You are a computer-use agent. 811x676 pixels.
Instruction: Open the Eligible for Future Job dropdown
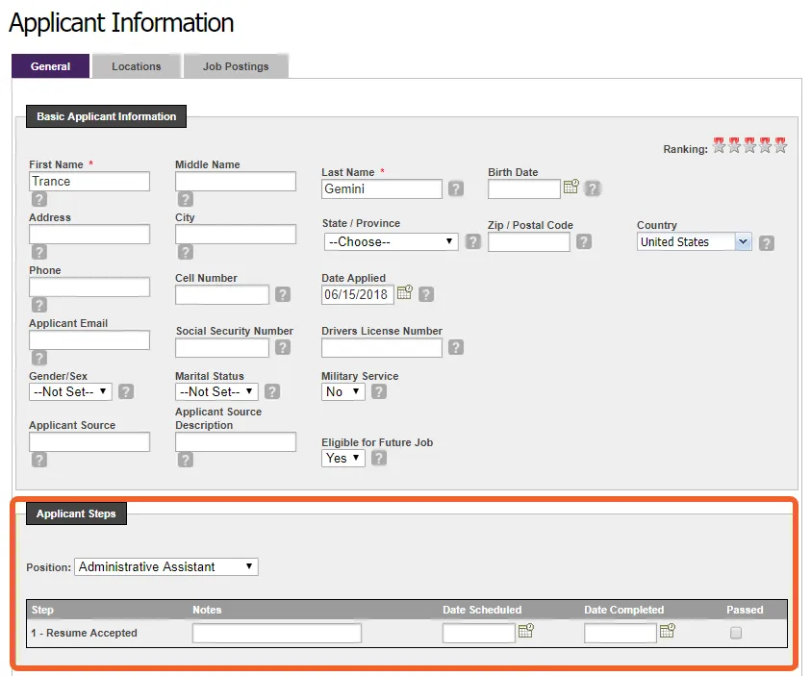point(342,458)
